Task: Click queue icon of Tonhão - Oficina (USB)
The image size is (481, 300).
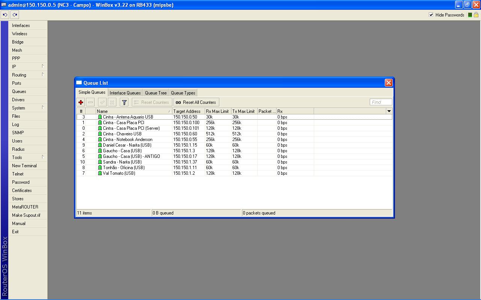Action: 100,168
